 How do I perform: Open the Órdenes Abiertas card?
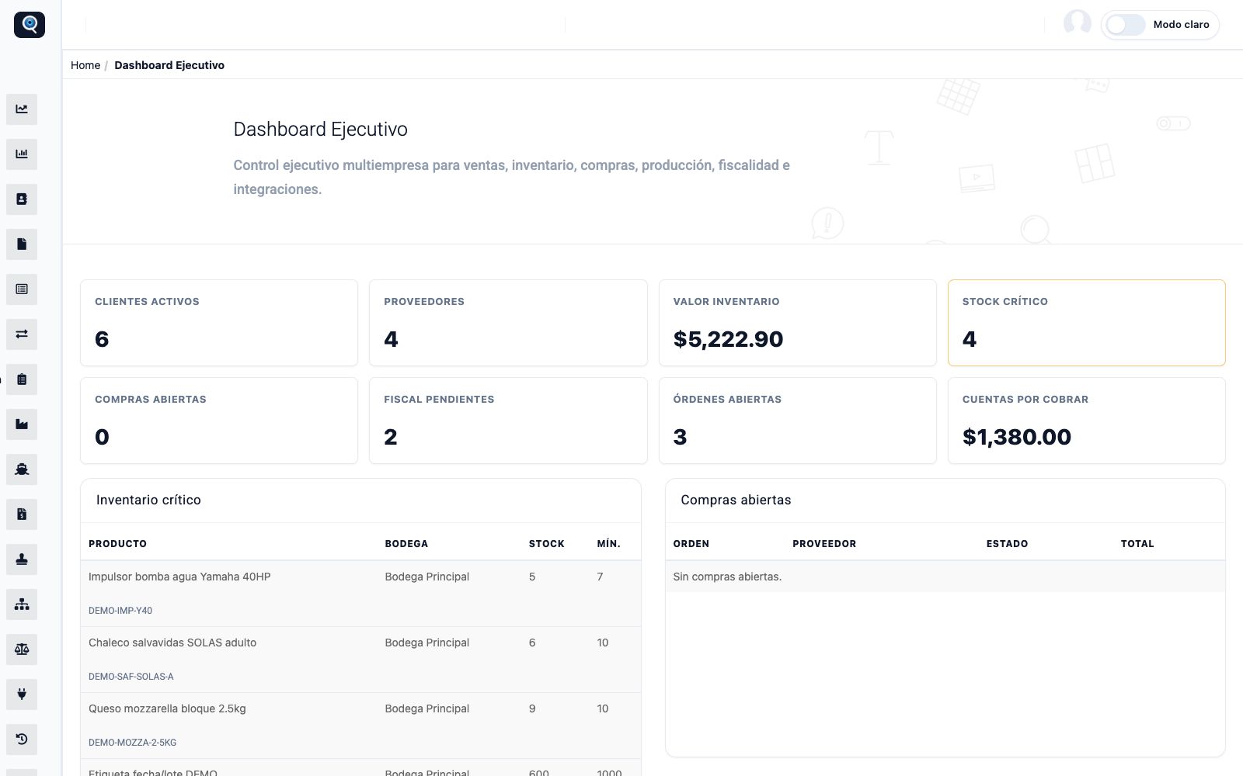(798, 421)
